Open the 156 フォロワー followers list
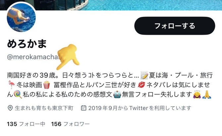222x136 pixels. [x=70, y=124]
